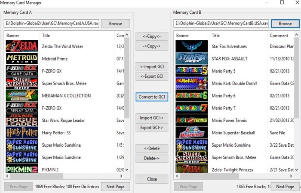The width and height of the screenshot is (301, 193).
Task: Browse for a Memory Card B file
Action: point(285,24)
